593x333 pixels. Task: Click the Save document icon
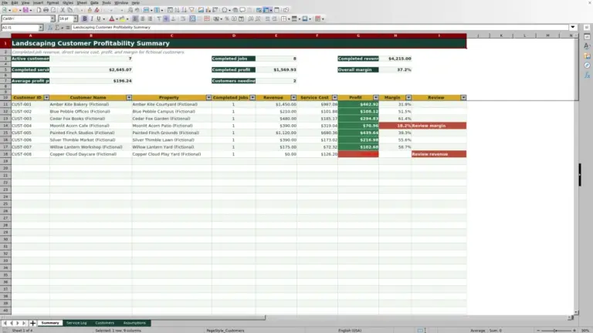25,10
